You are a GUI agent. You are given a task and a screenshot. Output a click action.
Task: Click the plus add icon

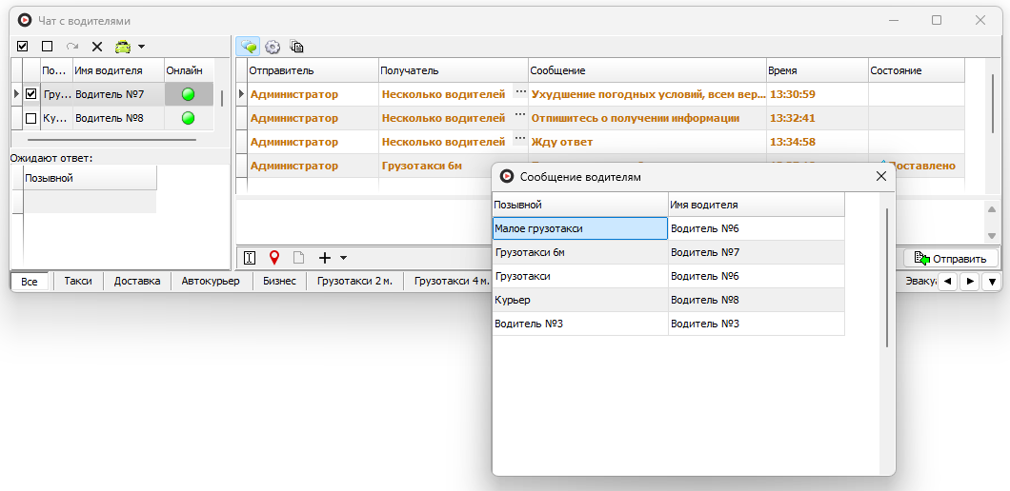click(325, 258)
